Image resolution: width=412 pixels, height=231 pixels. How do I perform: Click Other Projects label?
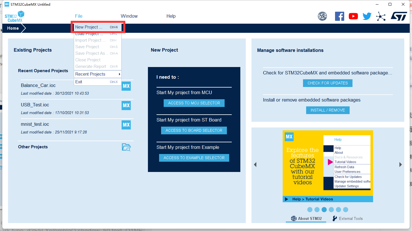click(x=33, y=147)
